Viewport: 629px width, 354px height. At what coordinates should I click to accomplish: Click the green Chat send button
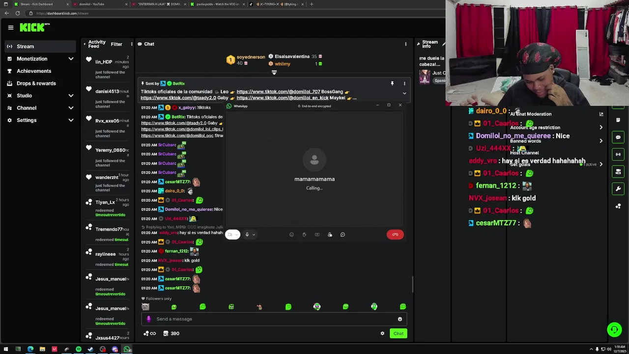[399, 333]
